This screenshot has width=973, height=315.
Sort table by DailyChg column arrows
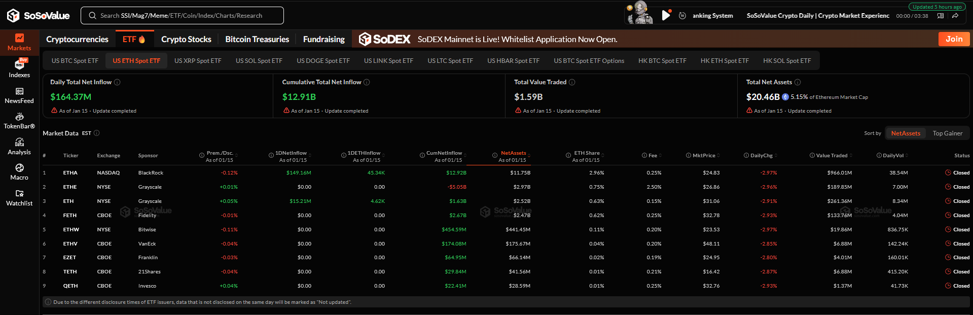[x=776, y=155]
